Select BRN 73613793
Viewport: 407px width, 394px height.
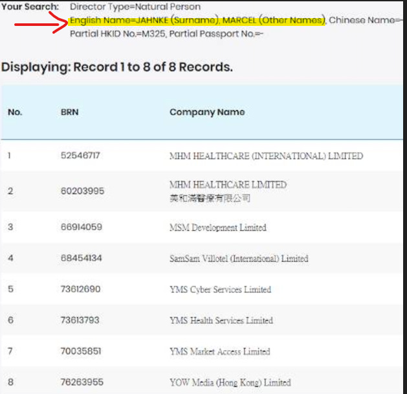[x=80, y=320]
